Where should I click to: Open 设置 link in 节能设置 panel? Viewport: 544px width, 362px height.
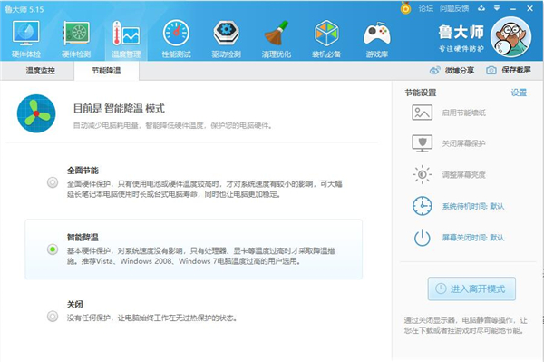[x=519, y=93]
